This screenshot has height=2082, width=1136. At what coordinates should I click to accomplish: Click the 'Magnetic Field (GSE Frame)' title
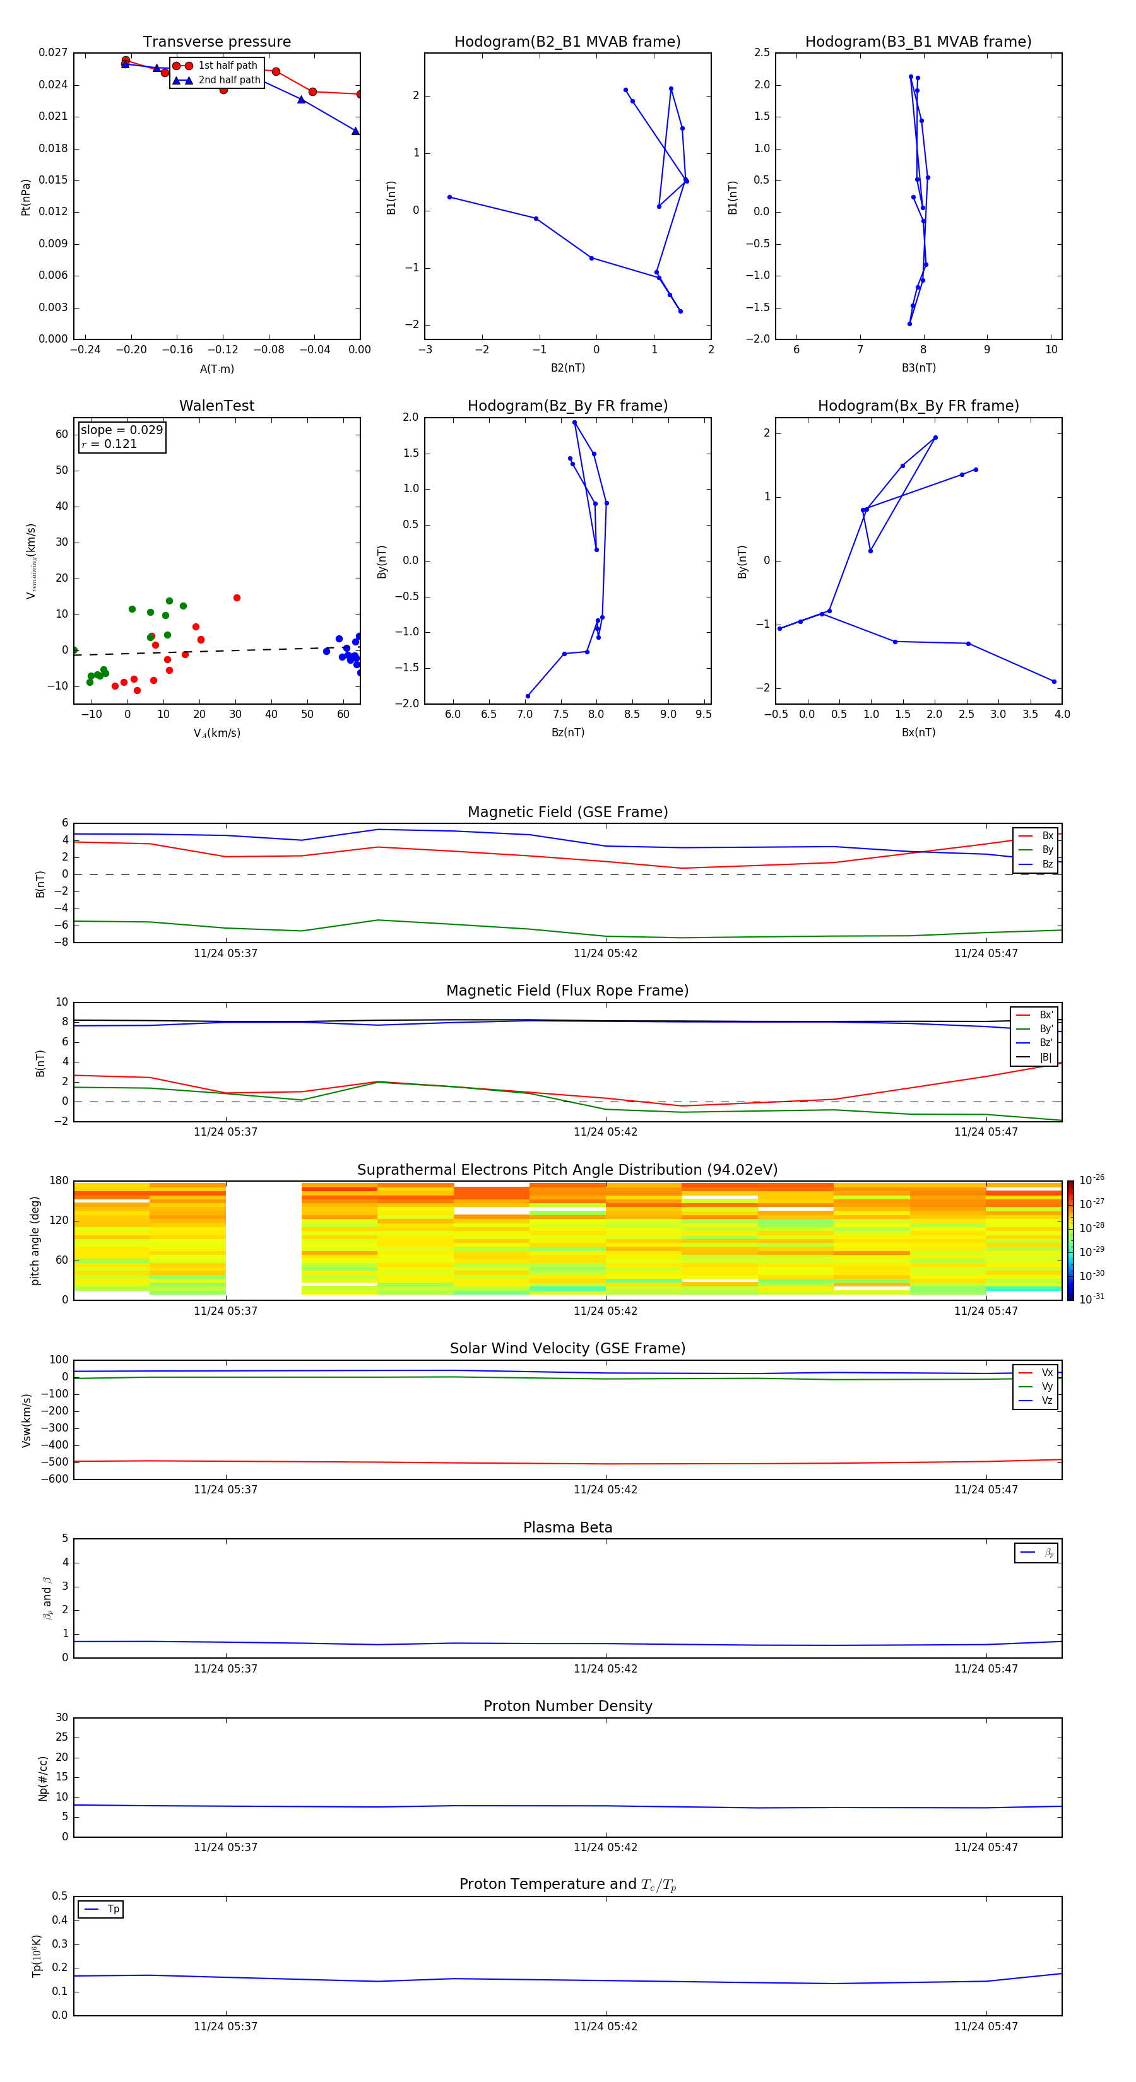pyautogui.click(x=567, y=812)
